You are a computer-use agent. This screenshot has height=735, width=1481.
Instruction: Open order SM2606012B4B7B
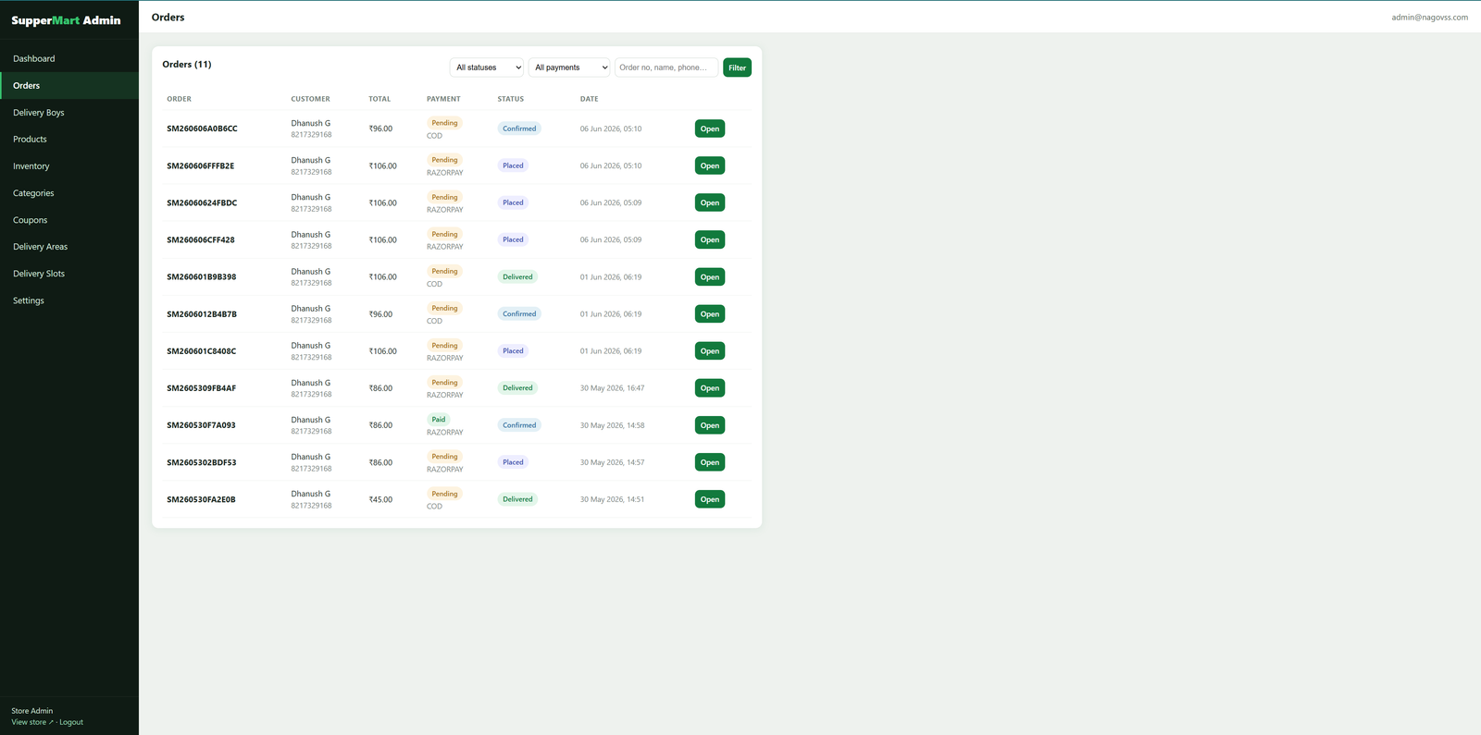710,313
